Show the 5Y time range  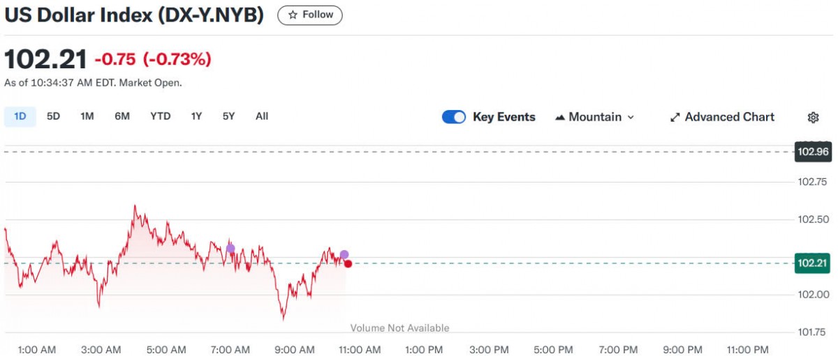coord(228,116)
